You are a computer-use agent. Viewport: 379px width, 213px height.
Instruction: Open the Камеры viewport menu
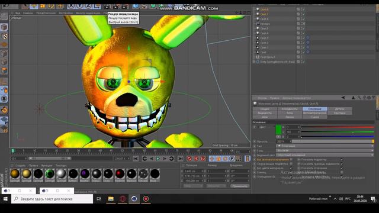tap(28, 13)
